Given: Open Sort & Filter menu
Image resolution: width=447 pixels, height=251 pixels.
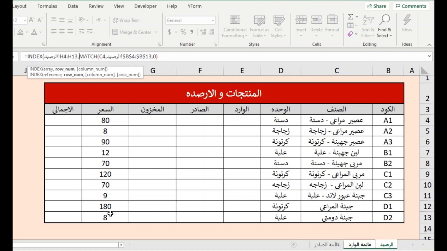Looking at the screenshot, I should pos(368,26).
